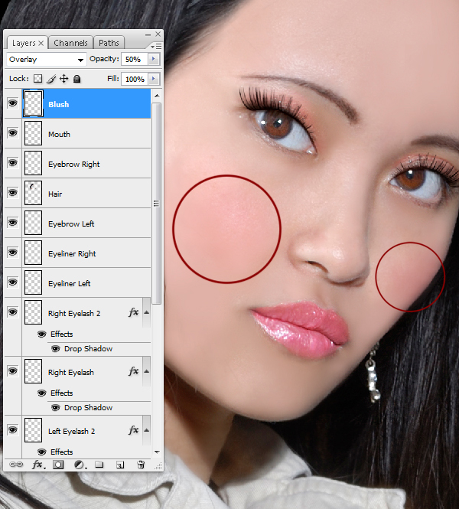Screen dimensions: 459x509
Task: Click fx icon on Left Eyelash 2
Action: click(133, 430)
